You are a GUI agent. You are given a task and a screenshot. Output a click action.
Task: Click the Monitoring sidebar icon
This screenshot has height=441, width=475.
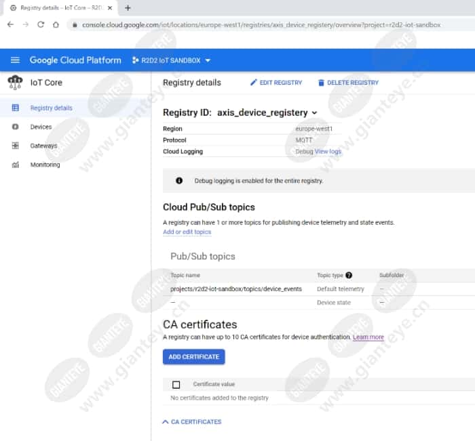pyautogui.click(x=15, y=165)
